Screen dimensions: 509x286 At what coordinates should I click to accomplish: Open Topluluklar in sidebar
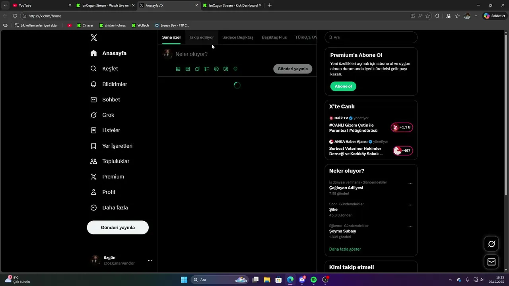click(x=110, y=161)
